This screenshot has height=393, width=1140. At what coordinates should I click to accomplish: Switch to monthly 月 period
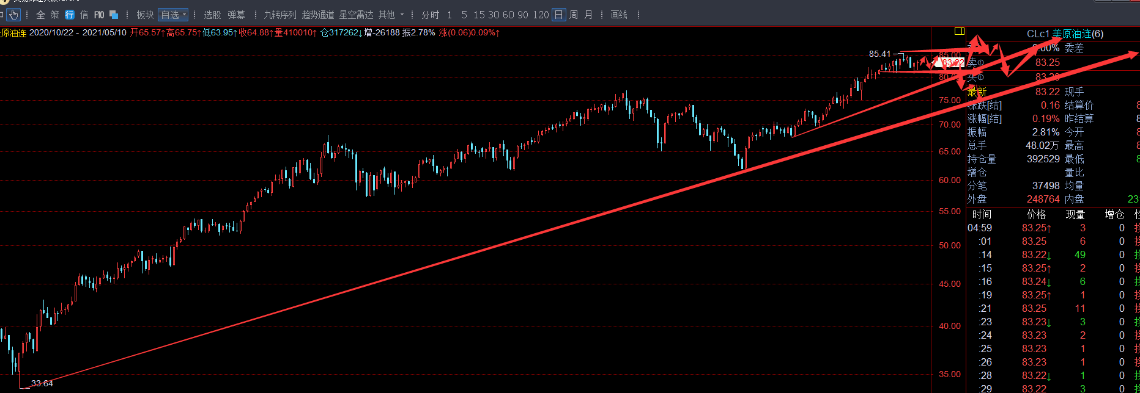[x=588, y=15]
